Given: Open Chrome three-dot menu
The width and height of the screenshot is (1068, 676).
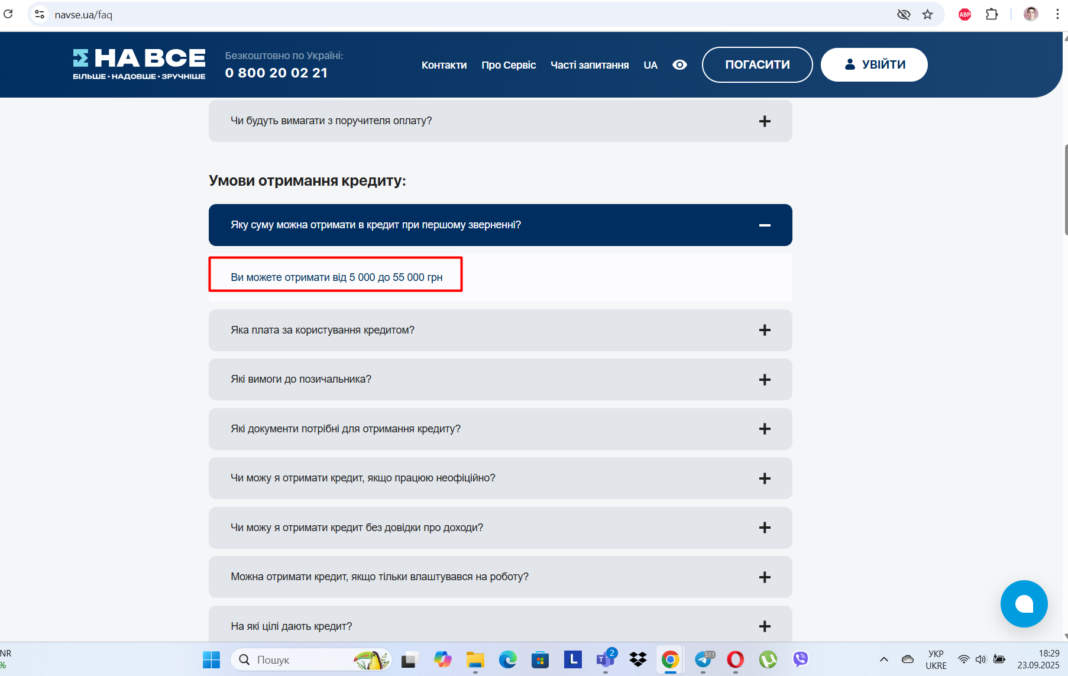Looking at the screenshot, I should (1057, 14).
